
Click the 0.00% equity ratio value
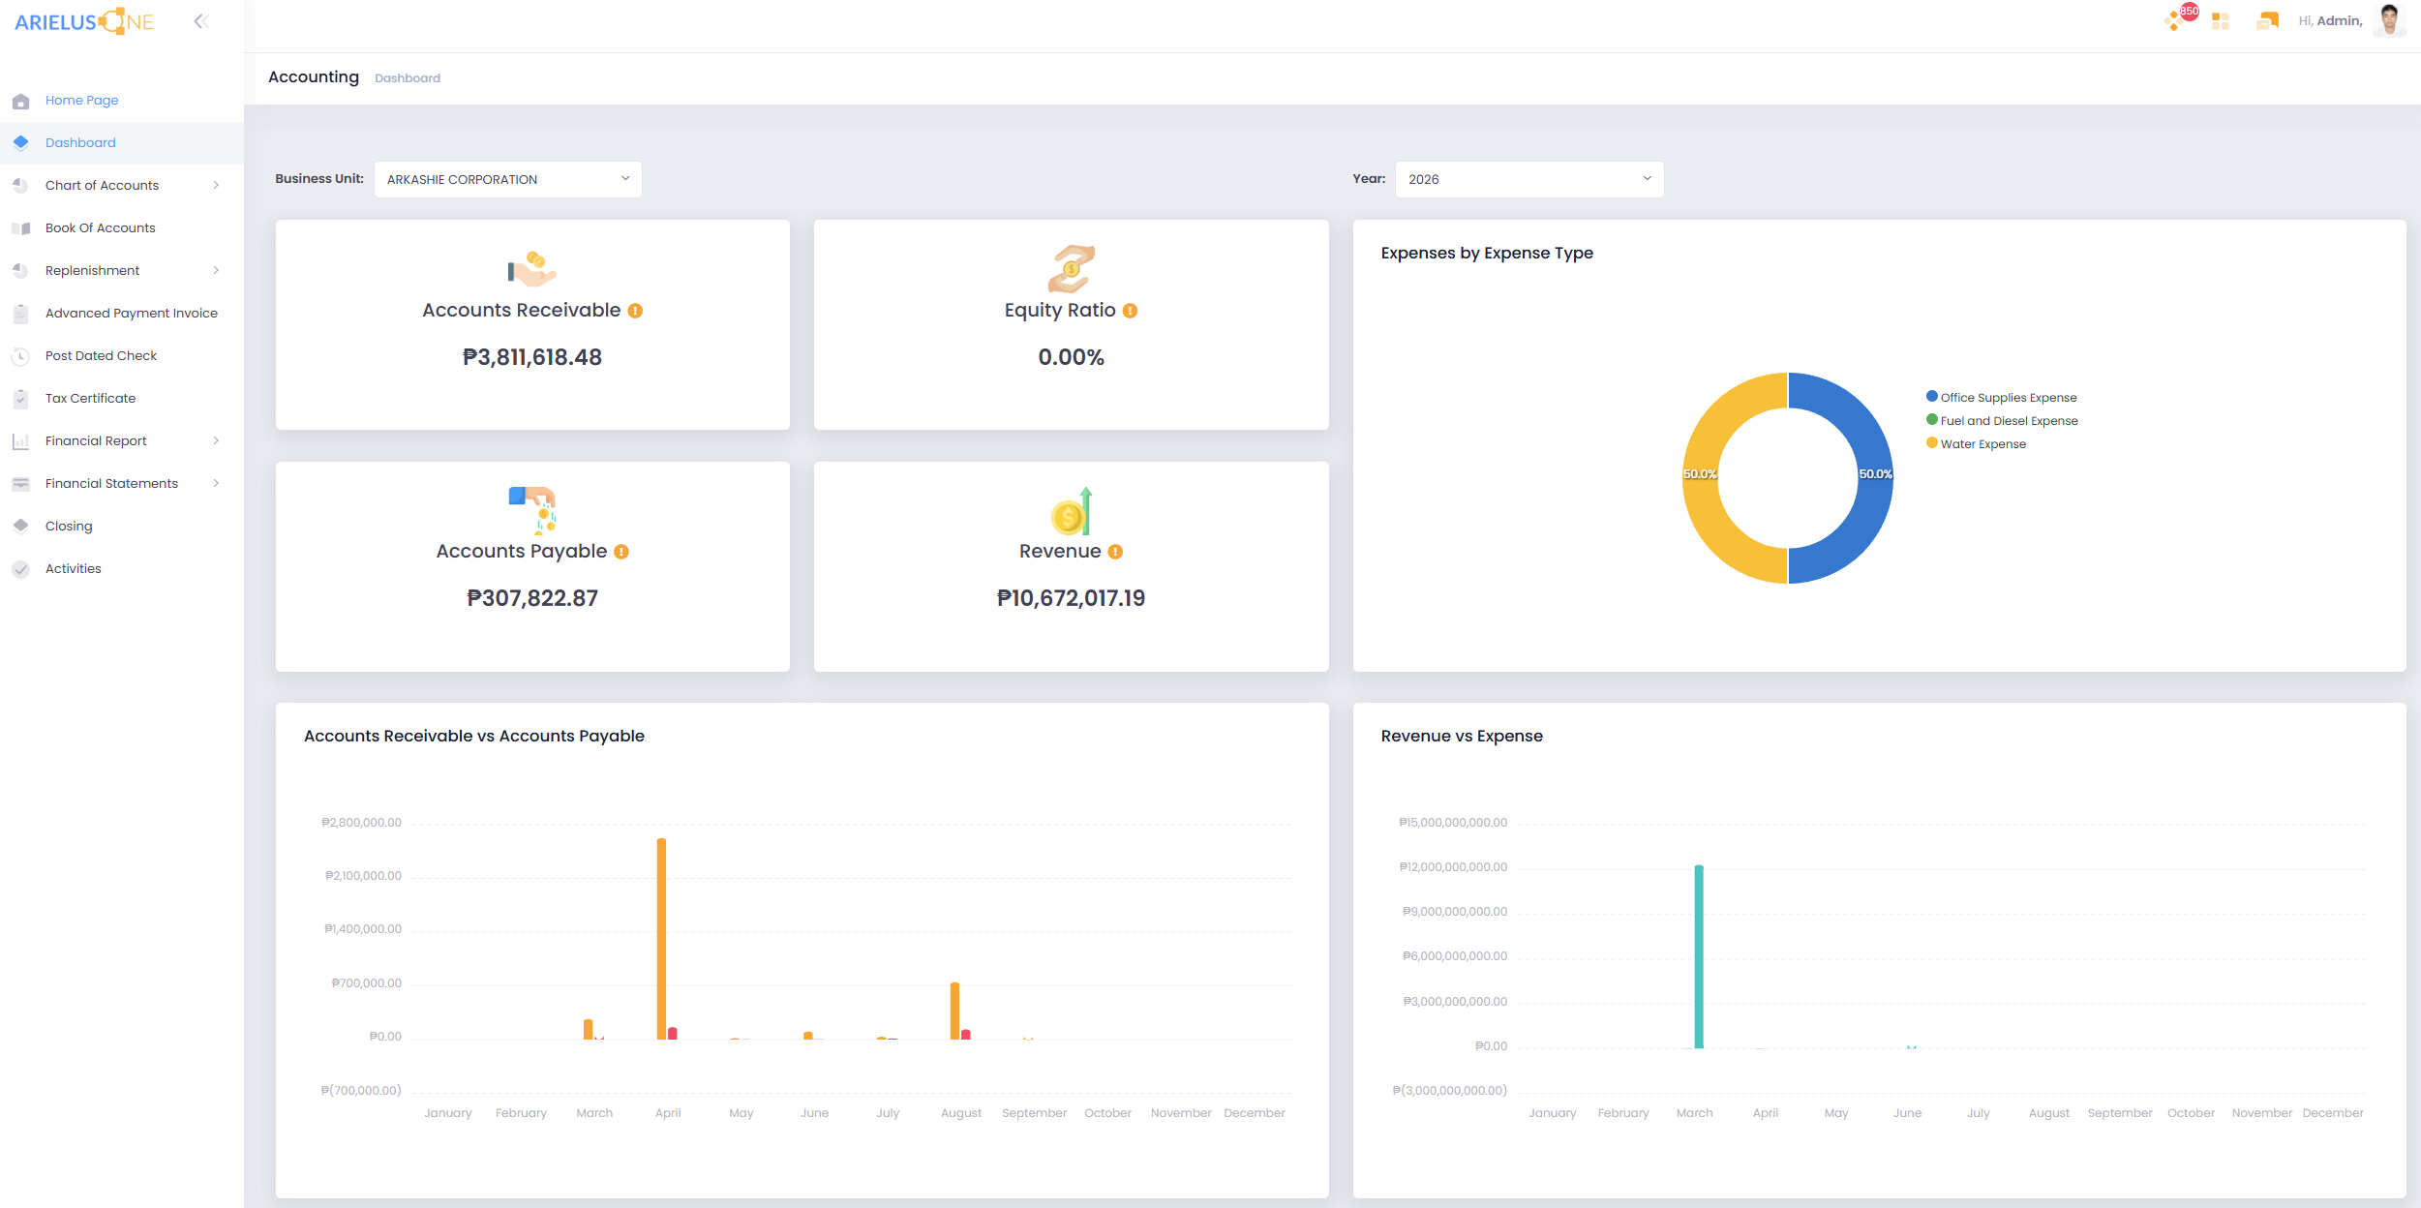tap(1071, 357)
